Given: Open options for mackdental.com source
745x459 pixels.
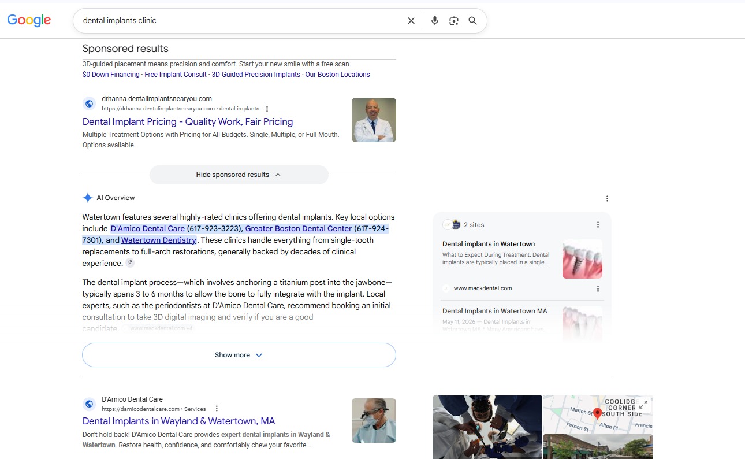Looking at the screenshot, I should [x=598, y=288].
